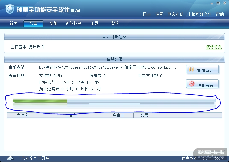The width and height of the screenshot is (229, 162).
Task: Click the cloud security status icon
Action: point(10,158)
